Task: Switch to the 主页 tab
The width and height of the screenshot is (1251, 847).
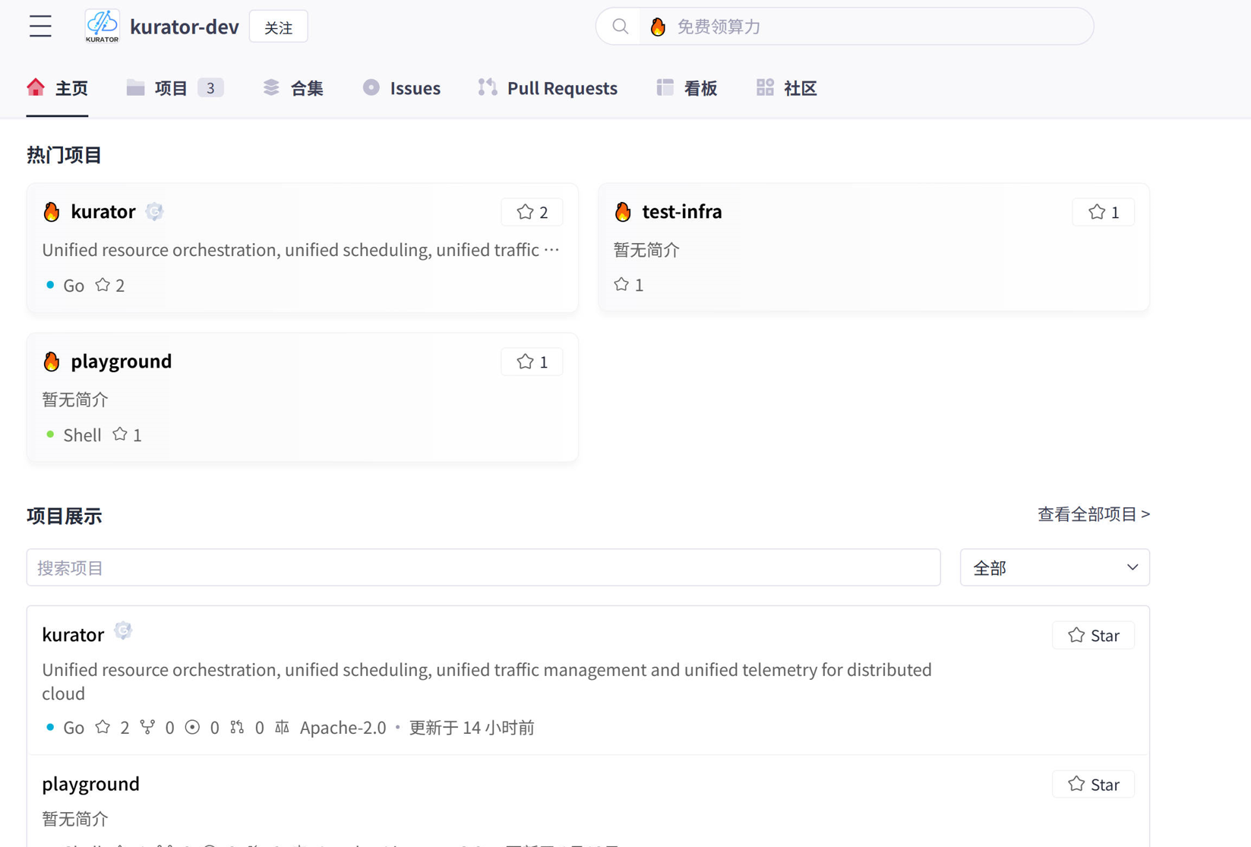Action: coord(58,88)
